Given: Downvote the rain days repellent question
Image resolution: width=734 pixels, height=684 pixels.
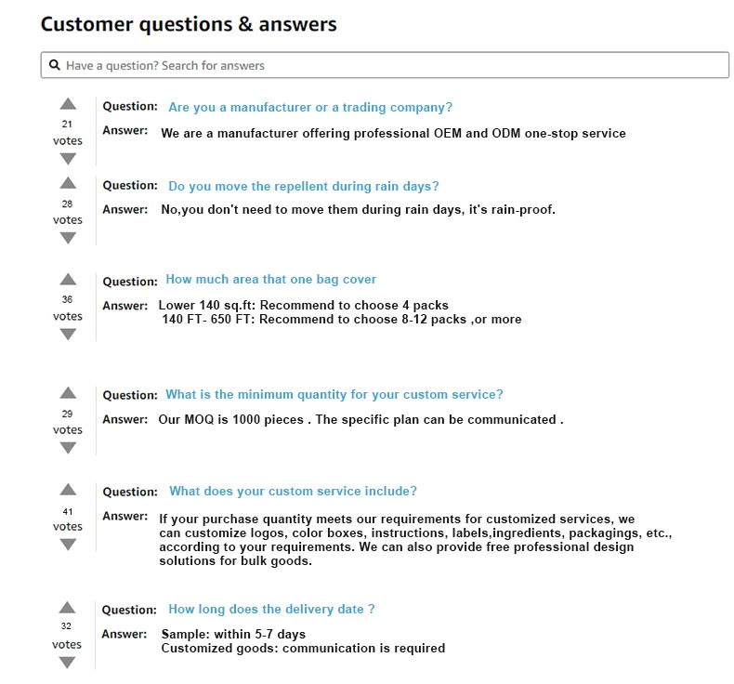Looking at the screenshot, I should click(x=68, y=238).
